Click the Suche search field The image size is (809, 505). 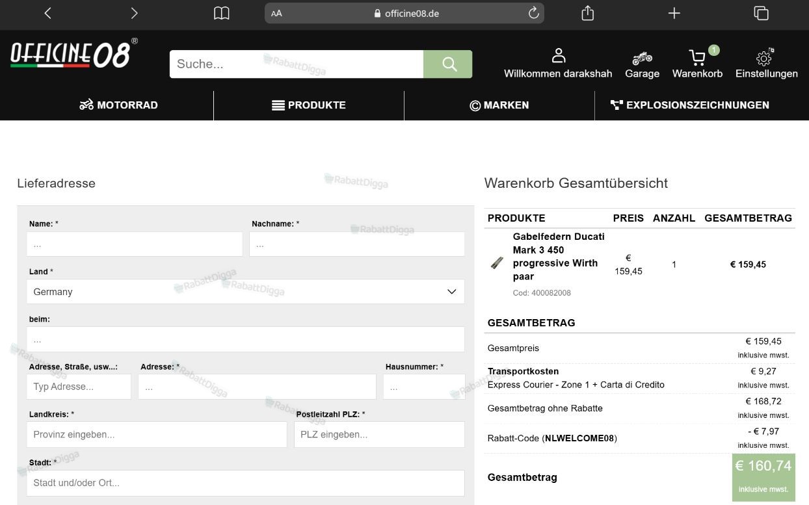point(297,64)
